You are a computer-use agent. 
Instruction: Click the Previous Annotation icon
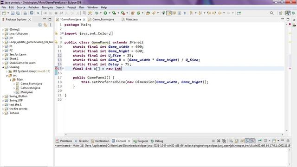coord(200,13)
